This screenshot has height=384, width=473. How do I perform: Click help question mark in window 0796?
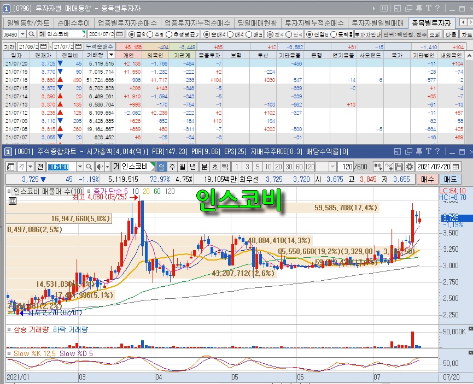click(x=437, y=8)
